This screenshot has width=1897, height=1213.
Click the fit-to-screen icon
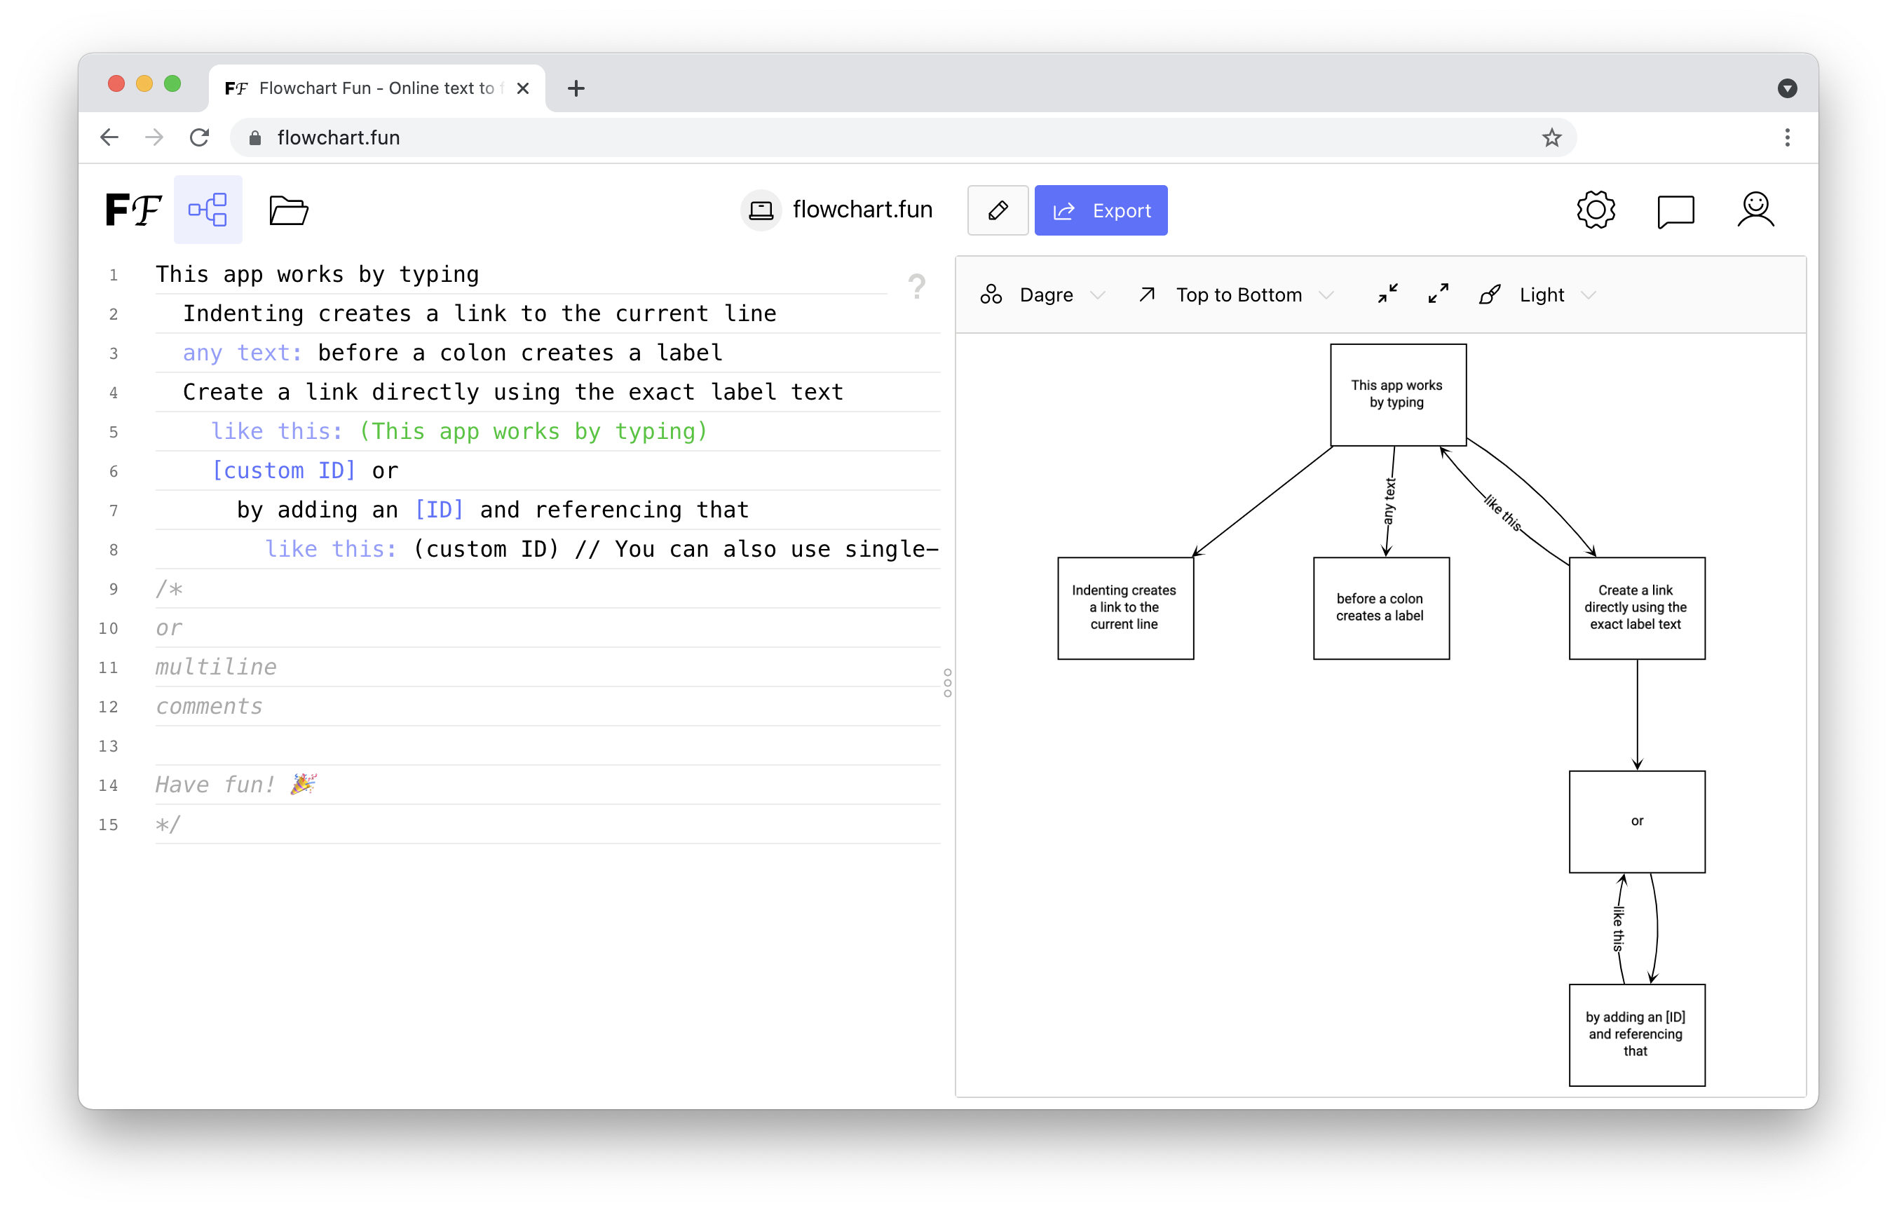[x=1387, y=294]
